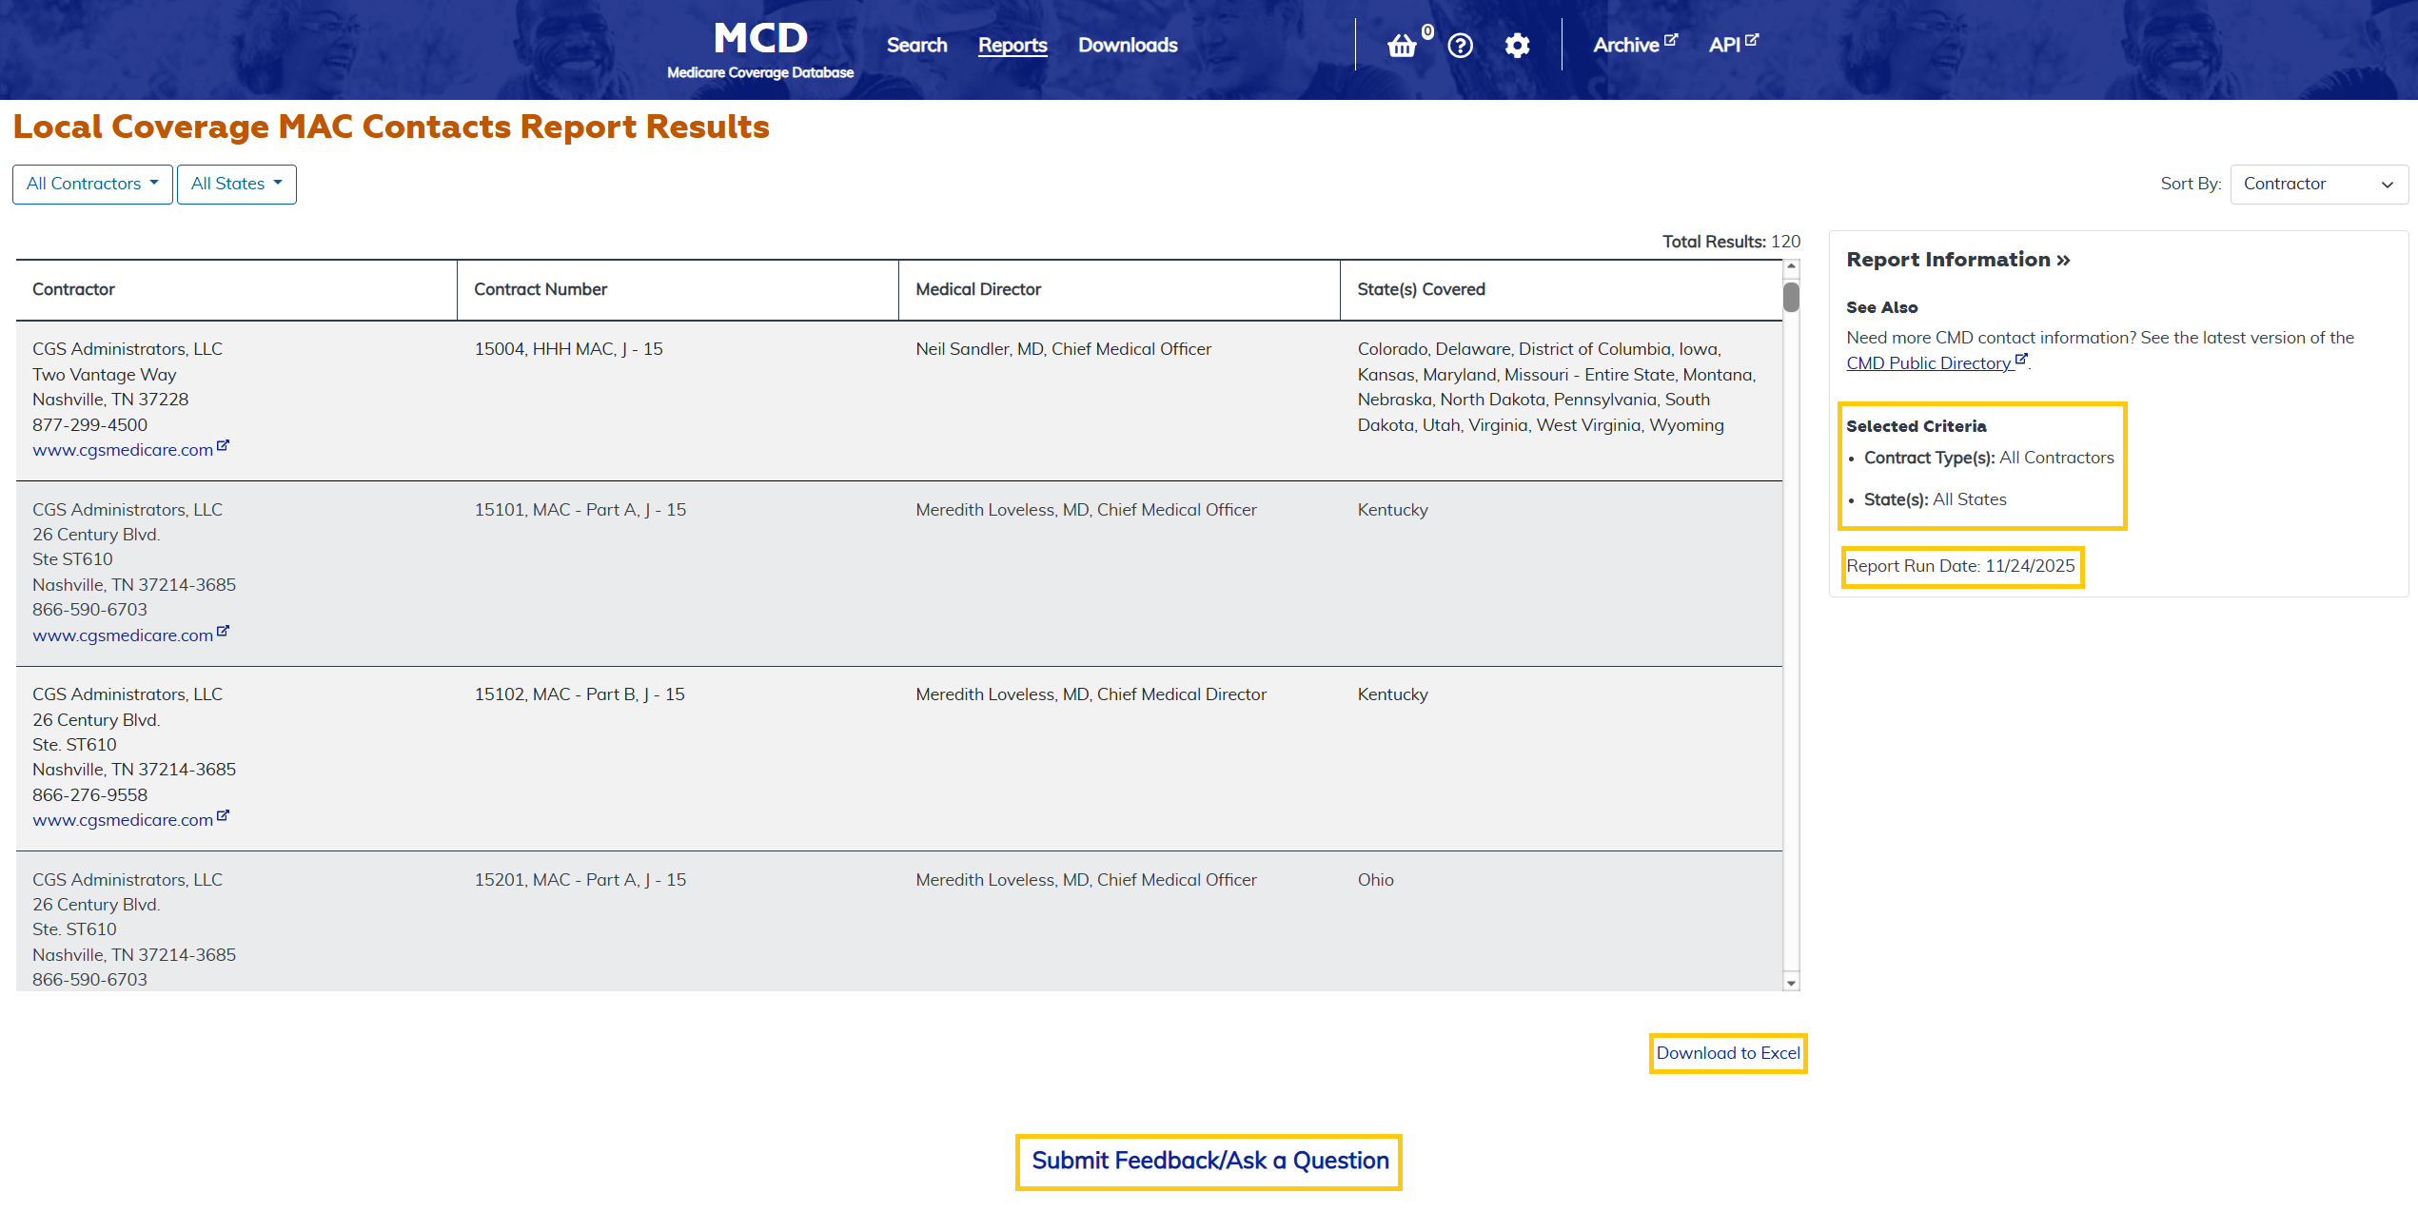Click the results table scrollbar thumb
This screenshot has height=1212, width=2418.
[x=1791, y=297]
